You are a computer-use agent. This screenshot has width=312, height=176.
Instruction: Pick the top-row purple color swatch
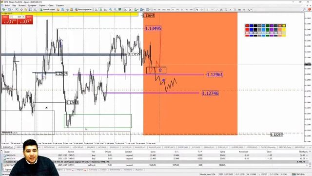[272, 25]
